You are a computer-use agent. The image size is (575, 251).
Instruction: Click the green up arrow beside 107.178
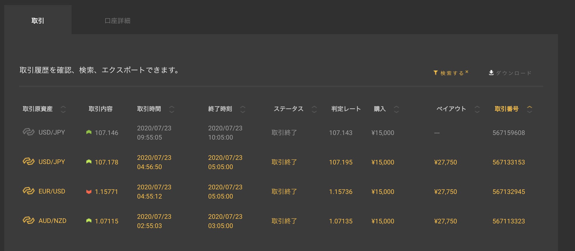pos(89,162)
